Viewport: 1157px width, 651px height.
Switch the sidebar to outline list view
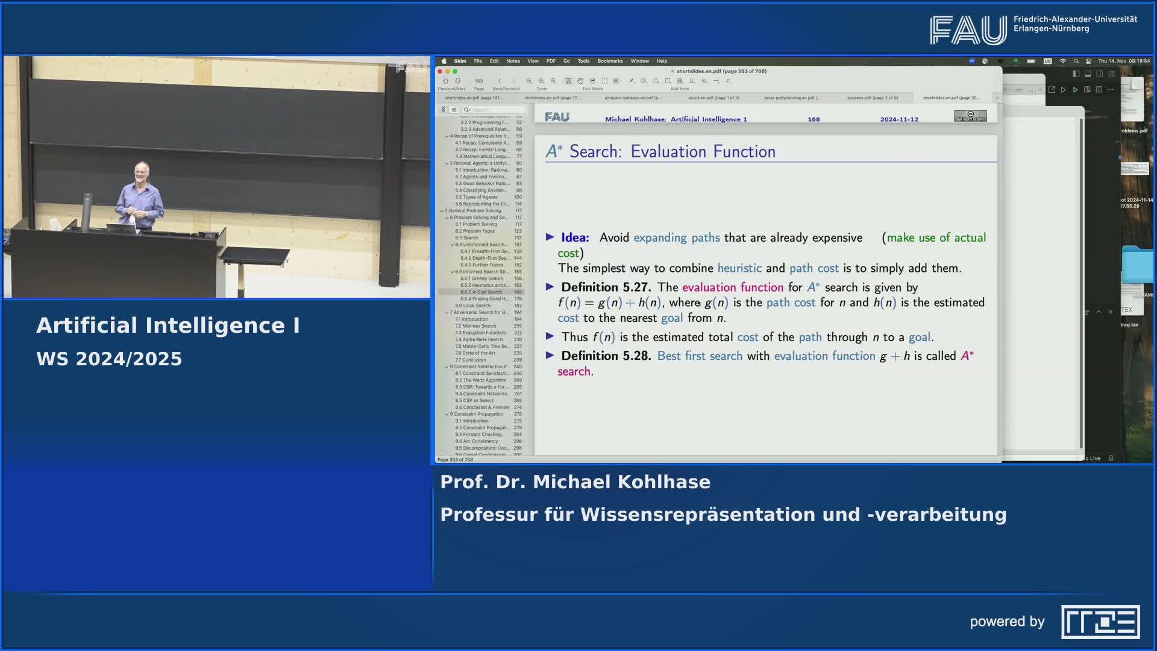455,110
